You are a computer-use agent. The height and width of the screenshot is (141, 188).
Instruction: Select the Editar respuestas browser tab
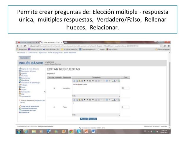(52, 42)
